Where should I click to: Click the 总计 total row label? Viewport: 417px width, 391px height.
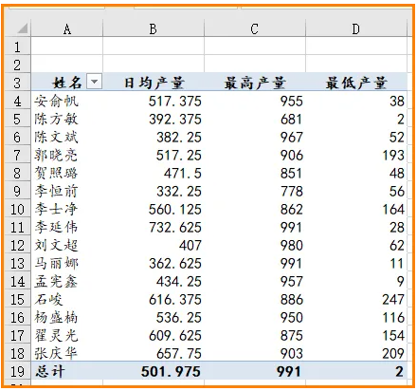(67, 371)
